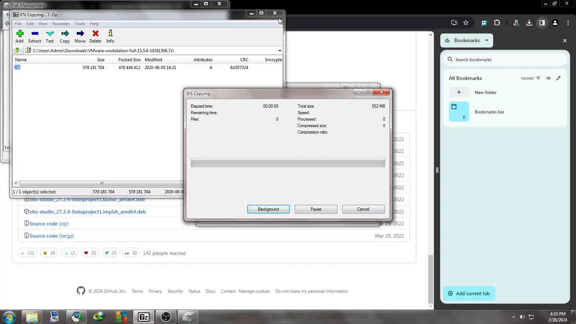Run Test on the selected archive
Screen dimensions: 576x324
[x=50, y=36]
